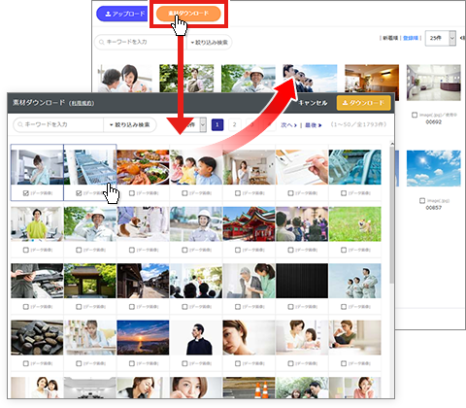The width and height of the screenshot is (466, 408).
Task: Jump to last page via 最後
Action: click(x=313, y=125)
